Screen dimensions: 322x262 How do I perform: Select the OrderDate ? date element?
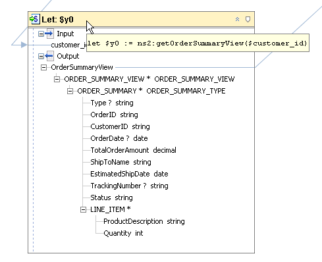(x=119, y=138)
